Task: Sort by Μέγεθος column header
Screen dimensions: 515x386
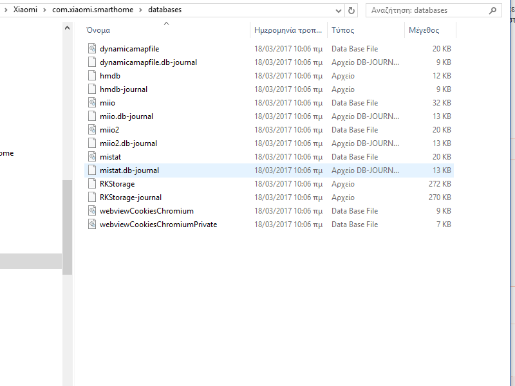Action: 424,30
